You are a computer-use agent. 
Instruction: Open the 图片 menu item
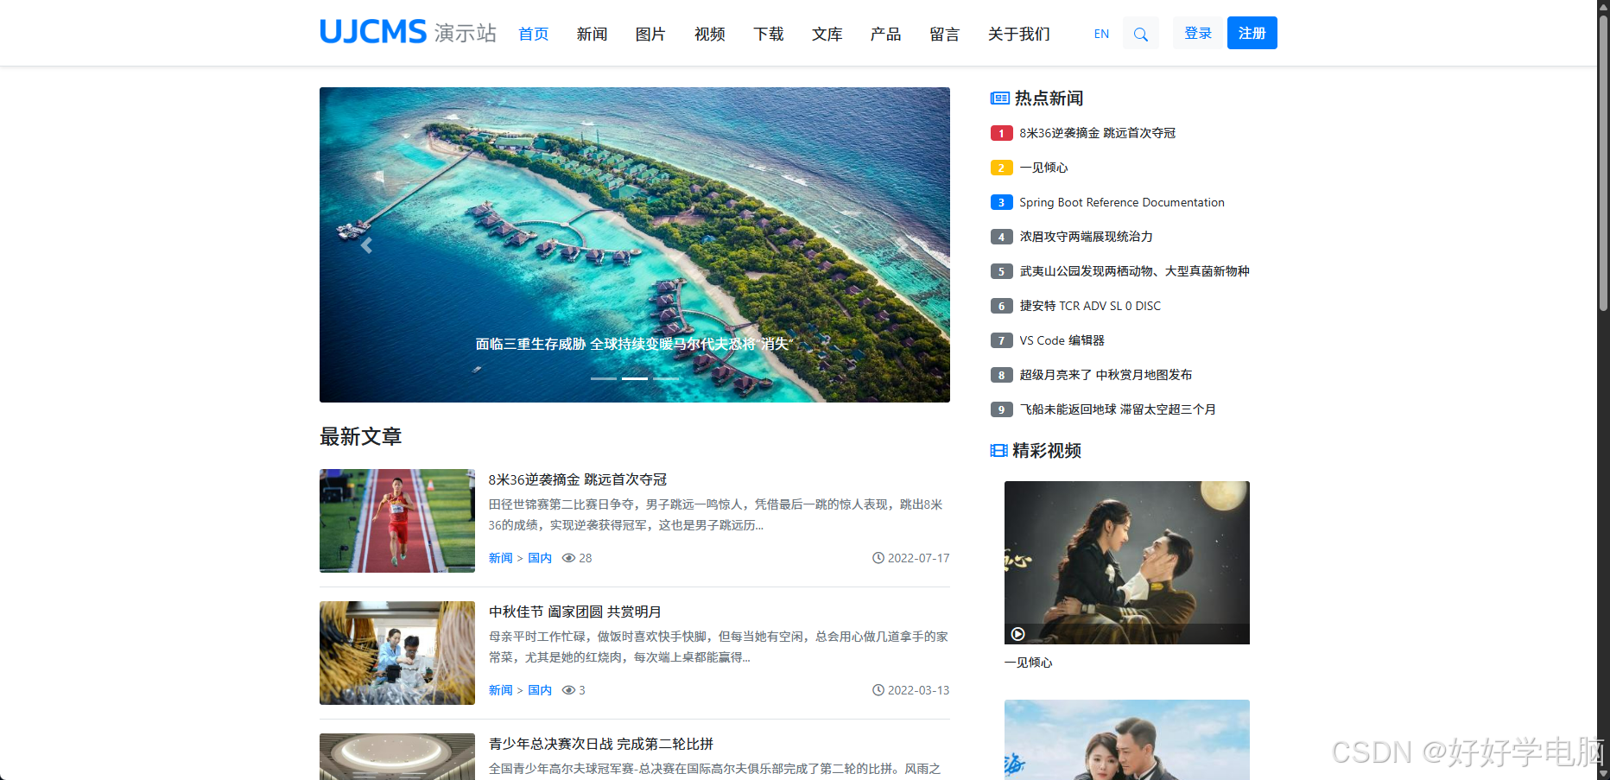[x=651, y=34]
